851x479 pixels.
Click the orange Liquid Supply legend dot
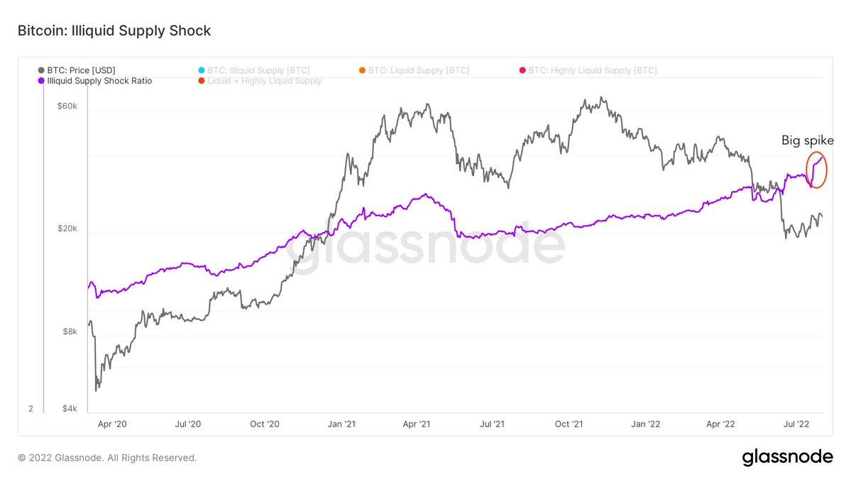coord(362,70)
